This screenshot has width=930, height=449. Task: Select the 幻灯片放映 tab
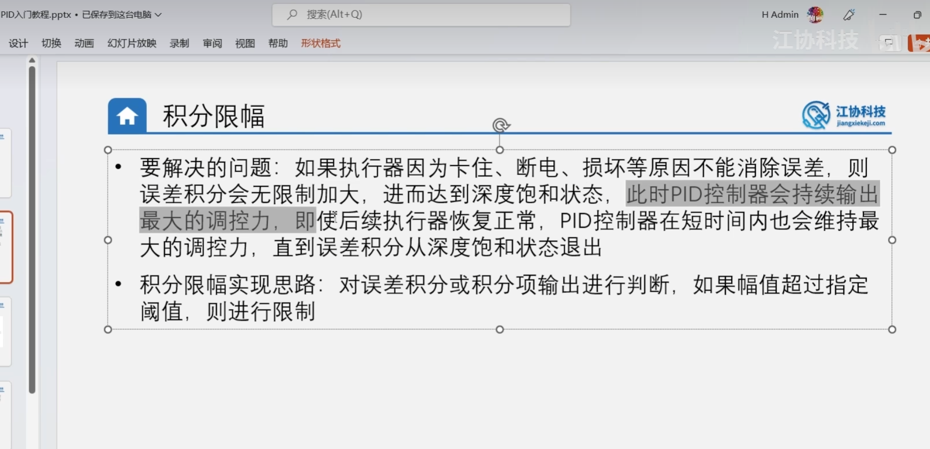click(132, 44)
